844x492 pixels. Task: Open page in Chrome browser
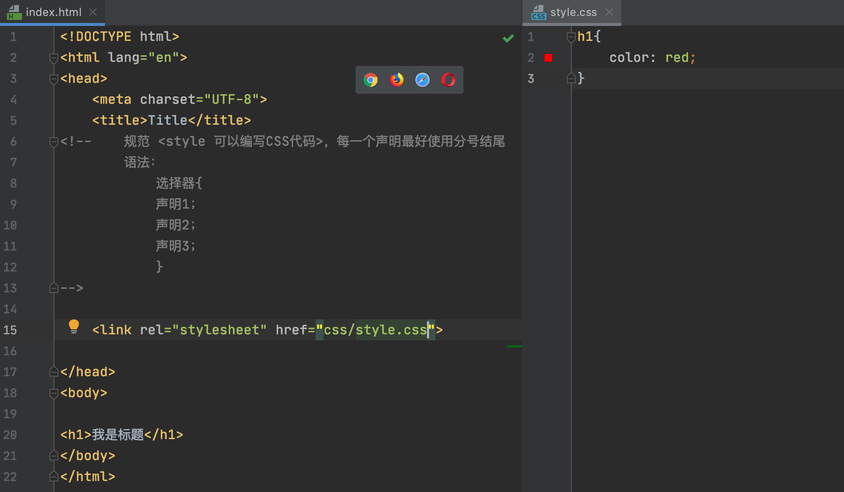click(x=371, y=80)
